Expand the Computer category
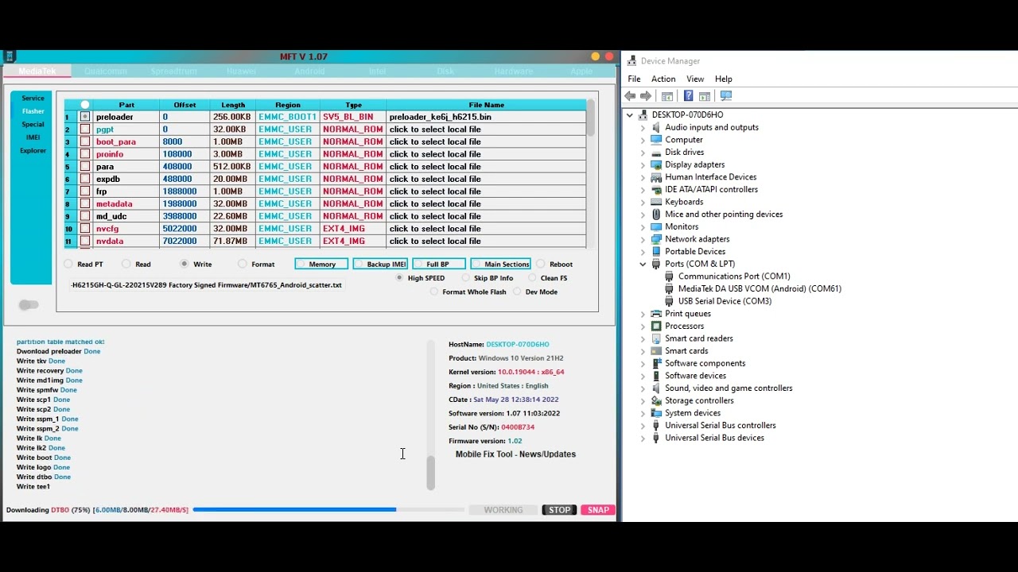Image resolution: width=1018 pixels, height=572 pixels. 643,140
